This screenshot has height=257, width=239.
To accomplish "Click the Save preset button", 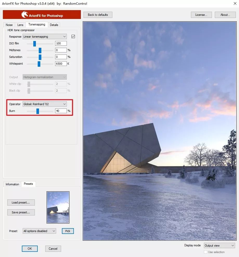I will pos(21,212).
